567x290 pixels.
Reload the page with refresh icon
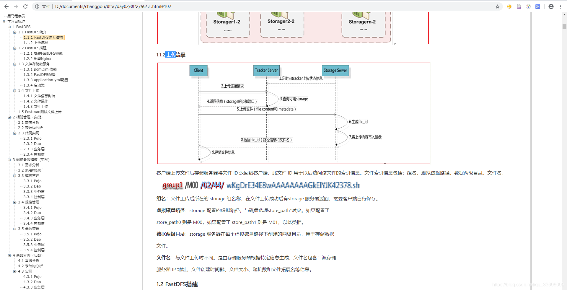[x=25, y=6]
